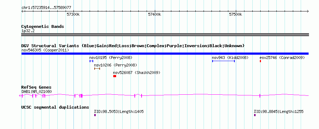The height and width of the screenshot is (129, 319).
Task: Click the %ID:98.5053|Length:1405 label
Action: click(x=119, y=111)
